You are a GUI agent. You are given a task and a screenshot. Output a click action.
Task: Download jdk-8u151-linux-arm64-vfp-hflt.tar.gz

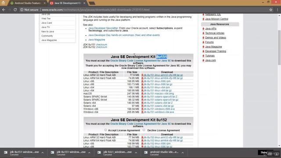click(x=163, y=78)
